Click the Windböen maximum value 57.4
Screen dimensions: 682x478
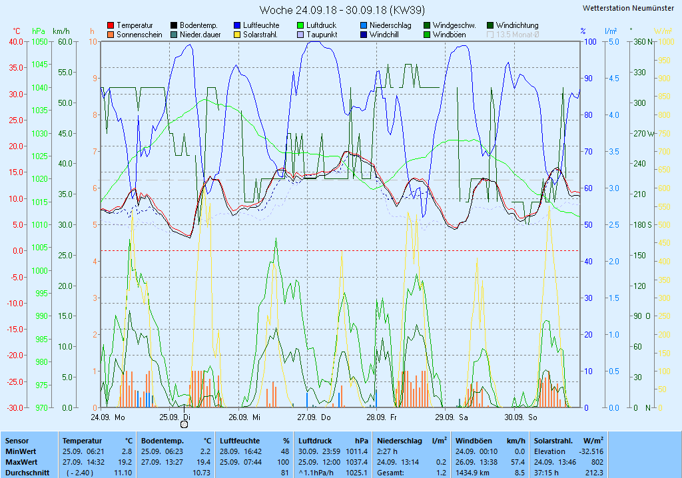pos(517,462)
